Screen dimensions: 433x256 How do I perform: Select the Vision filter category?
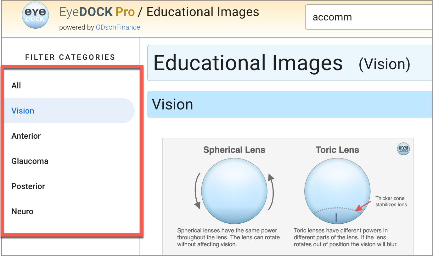23,110
